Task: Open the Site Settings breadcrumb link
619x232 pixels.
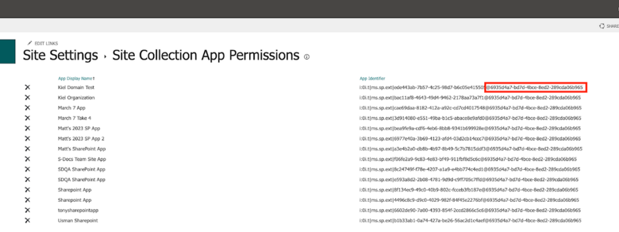Action: click(60, 55)
